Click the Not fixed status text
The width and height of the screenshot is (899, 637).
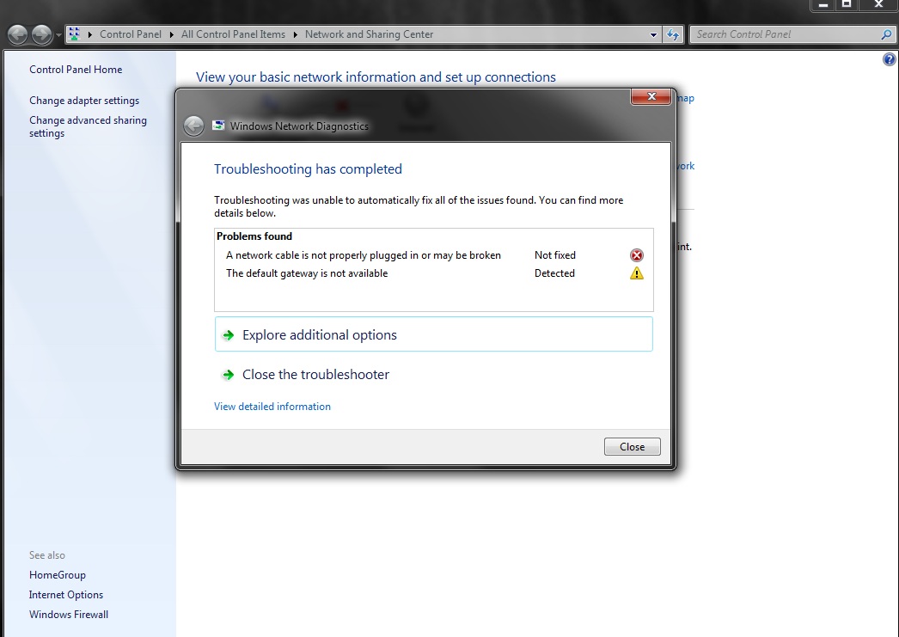555,255
